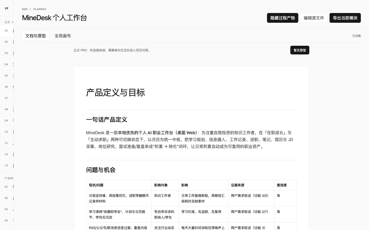Select sidebar item 12
The height and width of the screenshot is (230, 369).
click(7, 154)
